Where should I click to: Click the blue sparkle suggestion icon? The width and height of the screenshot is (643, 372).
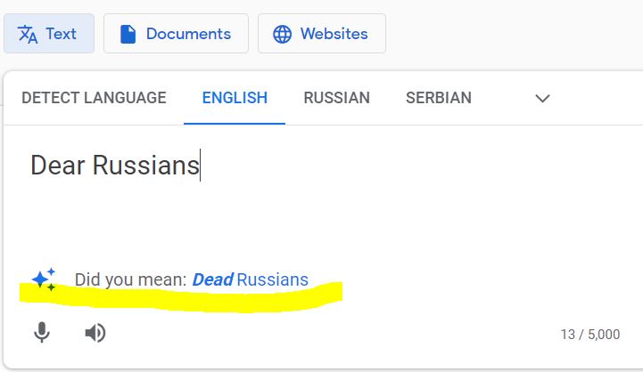(x=44, y=279)
